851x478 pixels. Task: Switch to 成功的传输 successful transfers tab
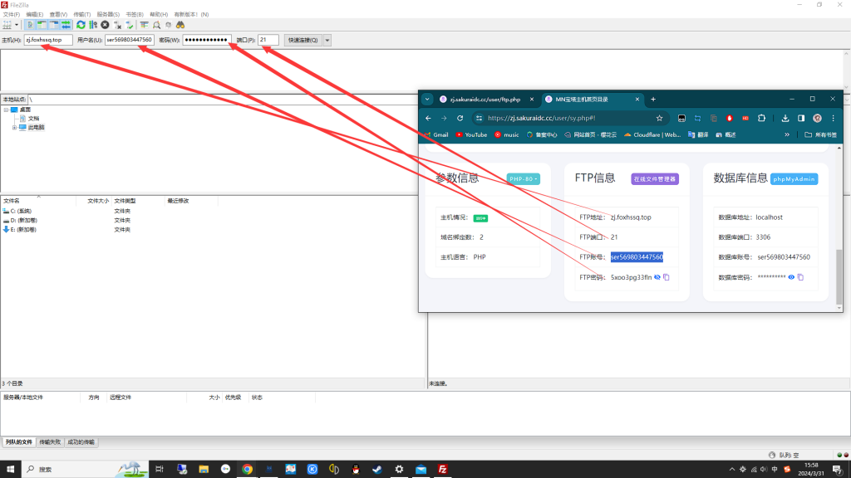pos(81,442)
